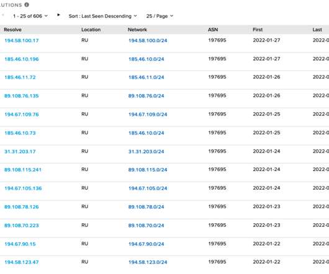Click the ASN column header

(213, 30)
